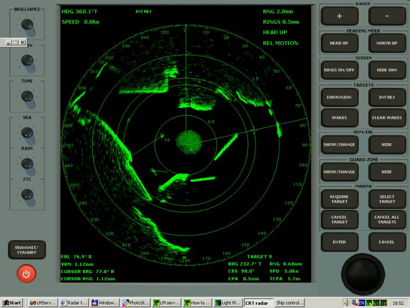The image size is (410, 308).
Task: Click the FTC knob
Action: [27, 195]
